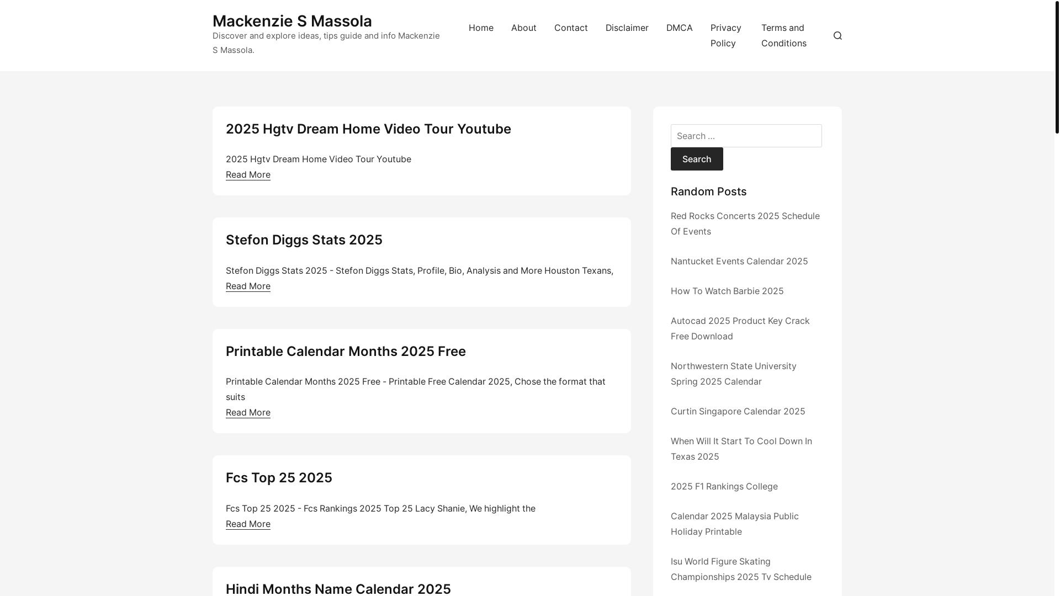Image resolution: width=1060 pixels, height=596 pixels.
Task: Open Isu World Figure Skating Championships link
Action: (741, 569)
